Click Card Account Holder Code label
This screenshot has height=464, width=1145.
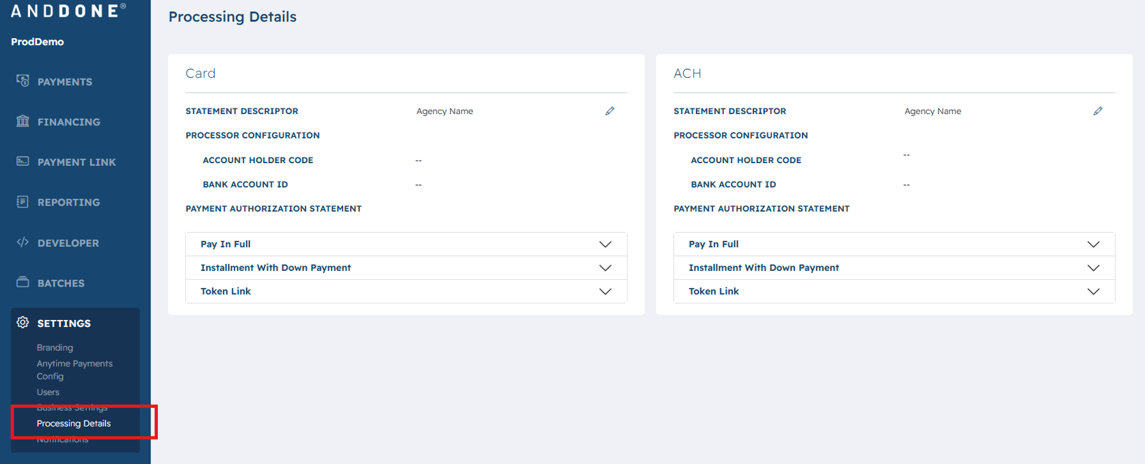[258, 160]
